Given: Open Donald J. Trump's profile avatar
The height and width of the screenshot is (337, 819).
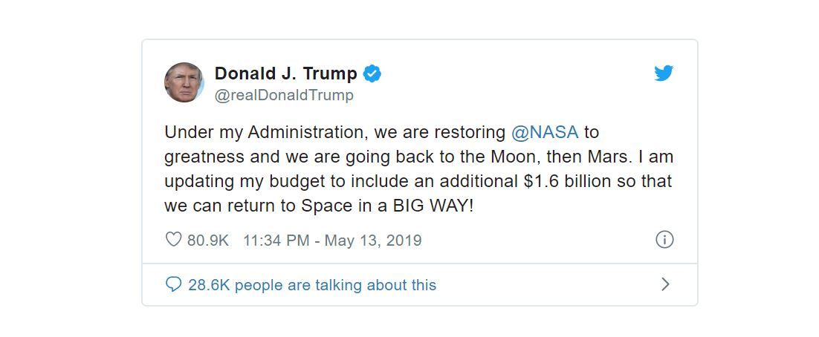Looking at the screenshot, I should (184, 82).
